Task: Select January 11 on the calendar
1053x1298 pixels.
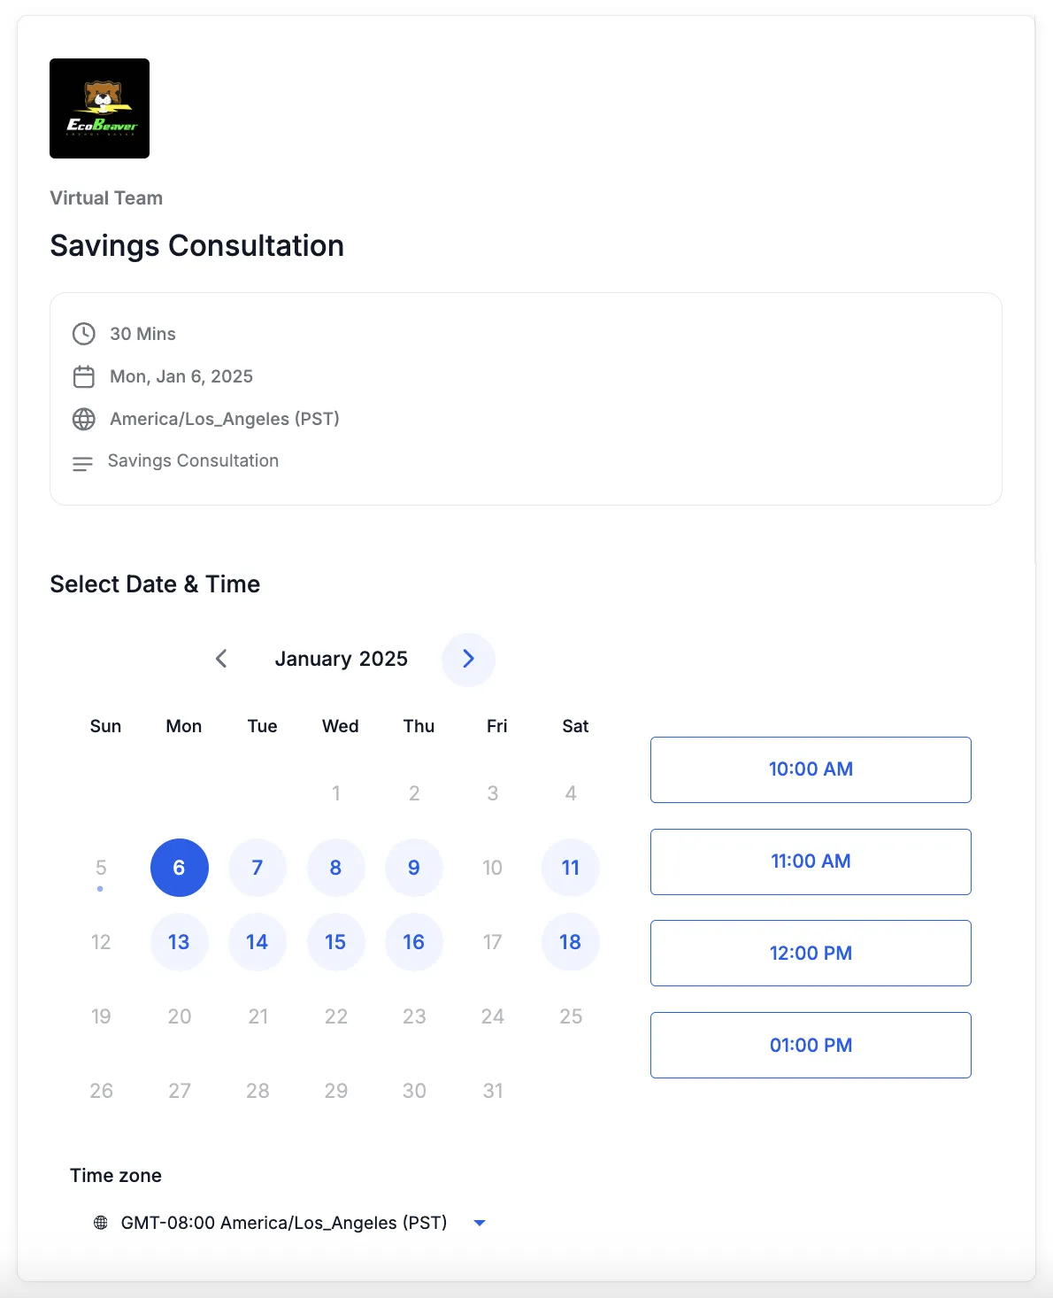Action: [x=571, y=868]
